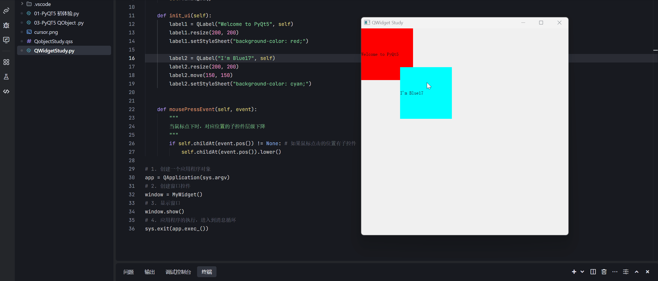Open the file 01-PyQT5 初体验.py

coord(56,13)
